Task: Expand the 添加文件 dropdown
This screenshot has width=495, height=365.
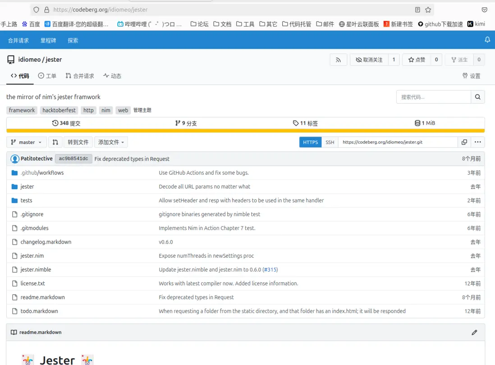Action: point(111,142)
